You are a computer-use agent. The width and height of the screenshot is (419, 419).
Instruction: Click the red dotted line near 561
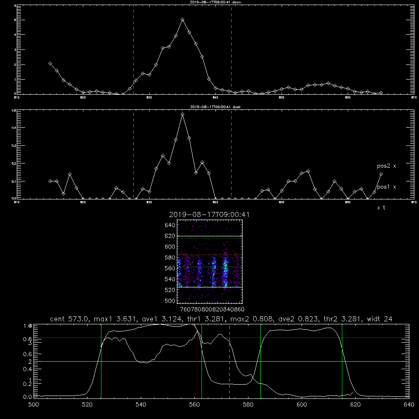[197, 361]
